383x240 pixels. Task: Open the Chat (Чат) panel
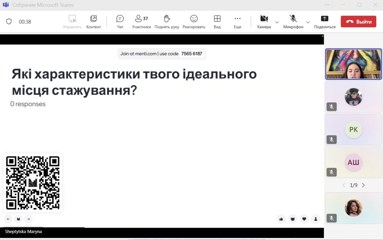coord(120,22)
